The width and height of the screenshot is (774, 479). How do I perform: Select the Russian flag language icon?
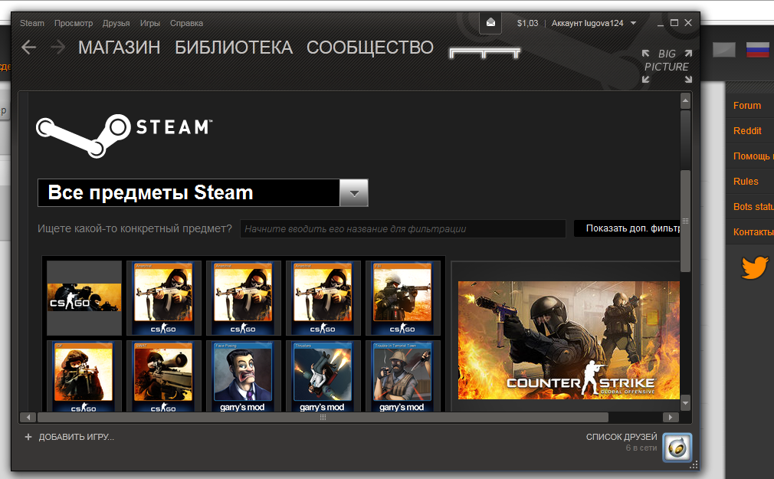coord(757,49)
